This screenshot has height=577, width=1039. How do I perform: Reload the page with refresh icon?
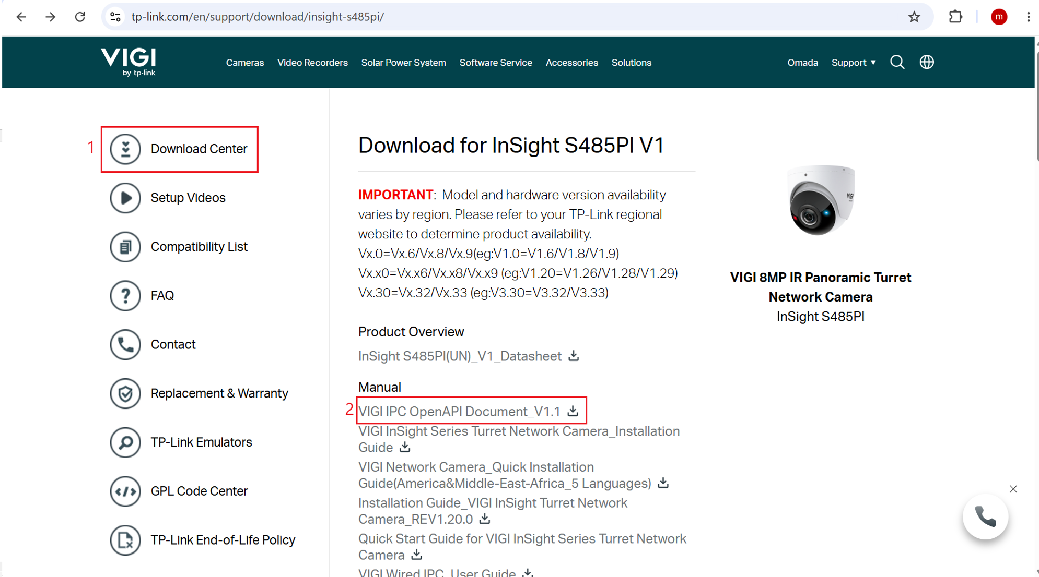80,17
